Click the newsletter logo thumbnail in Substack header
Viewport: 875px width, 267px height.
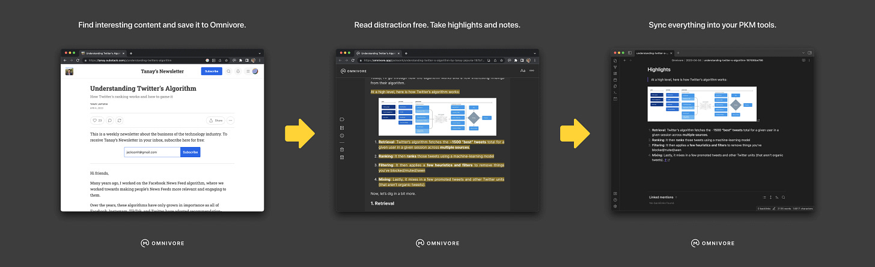[70, 71]
